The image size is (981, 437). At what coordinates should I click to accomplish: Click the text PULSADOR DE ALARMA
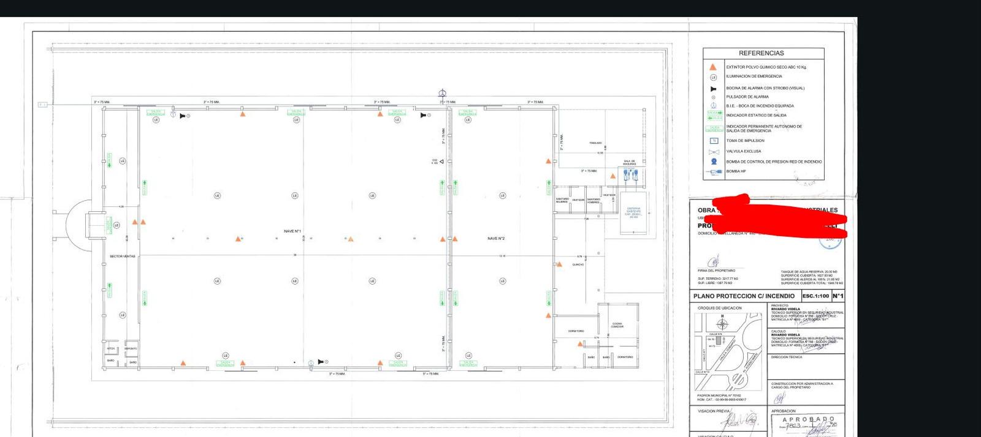pyautogui.click(x=747, y=97)
